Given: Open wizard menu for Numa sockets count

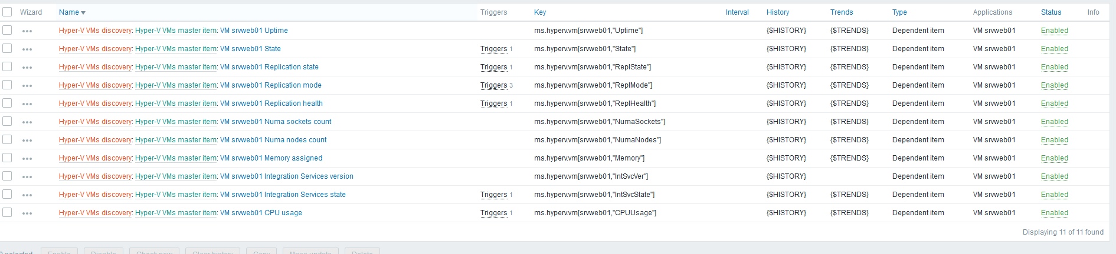Looking at the screenshot, I should tap(27, 122).
